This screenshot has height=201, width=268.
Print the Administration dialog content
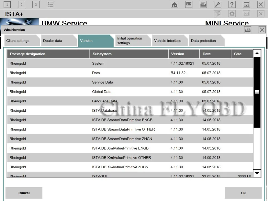pos(248,30)
